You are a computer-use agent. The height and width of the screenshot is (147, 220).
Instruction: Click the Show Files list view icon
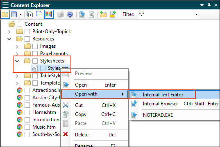click(14, 14)
